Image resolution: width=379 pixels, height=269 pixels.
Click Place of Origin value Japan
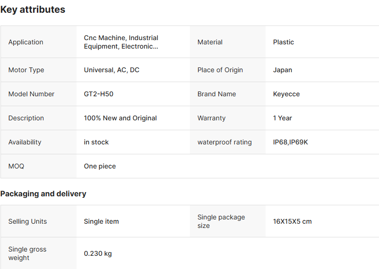point(282,70)
